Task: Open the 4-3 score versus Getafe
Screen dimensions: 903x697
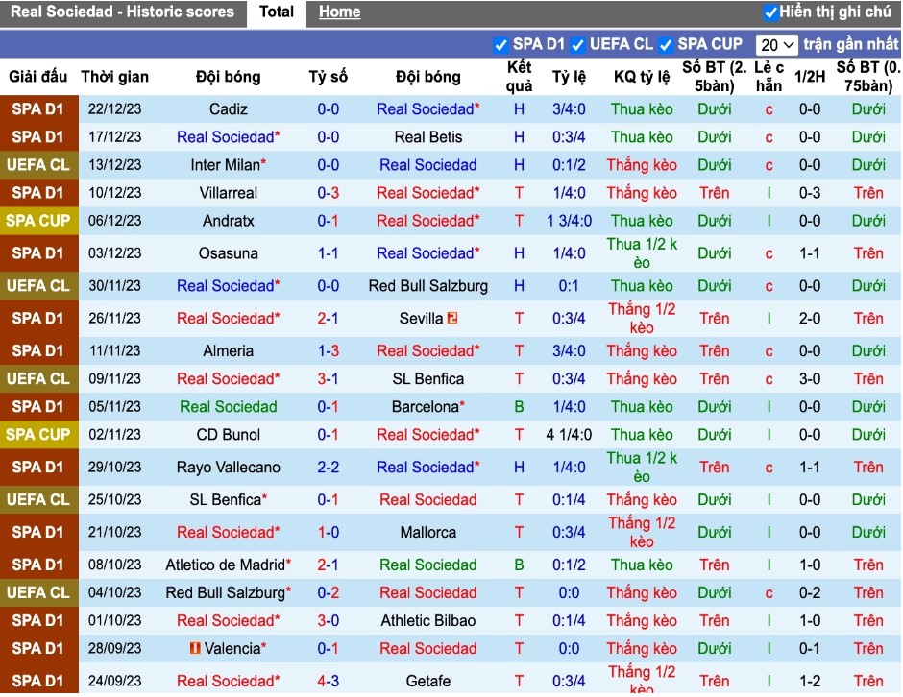Action: coord(328,681)
